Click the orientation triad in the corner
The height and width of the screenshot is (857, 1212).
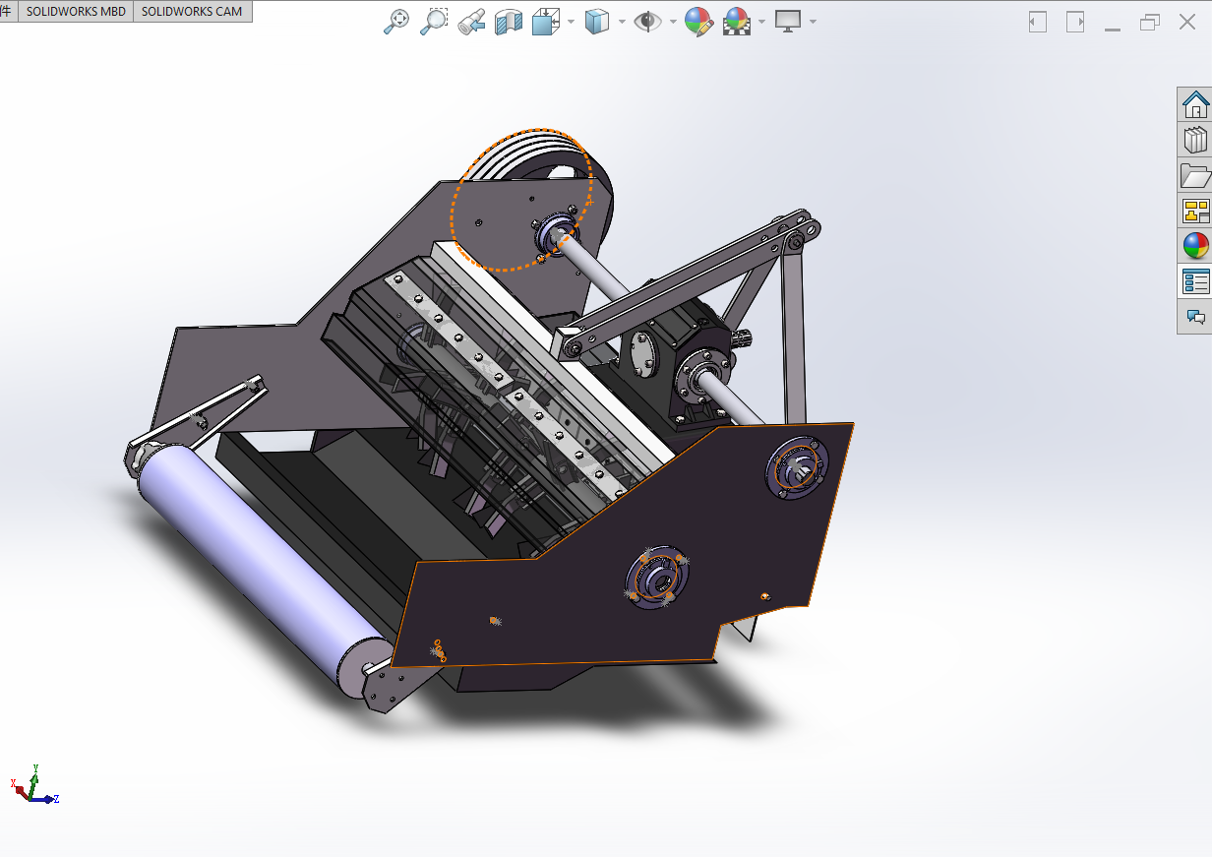34,785
